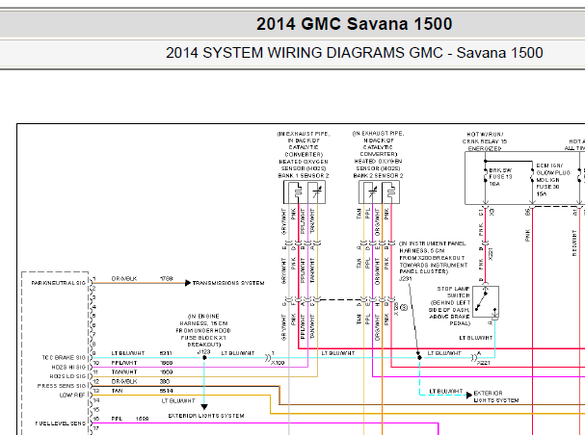Click HEATED OXYGEN SENSOR BANK 1 SENSOR 2 caption
The height and width of the screenshot is (435, 585).
pos(304,168)
